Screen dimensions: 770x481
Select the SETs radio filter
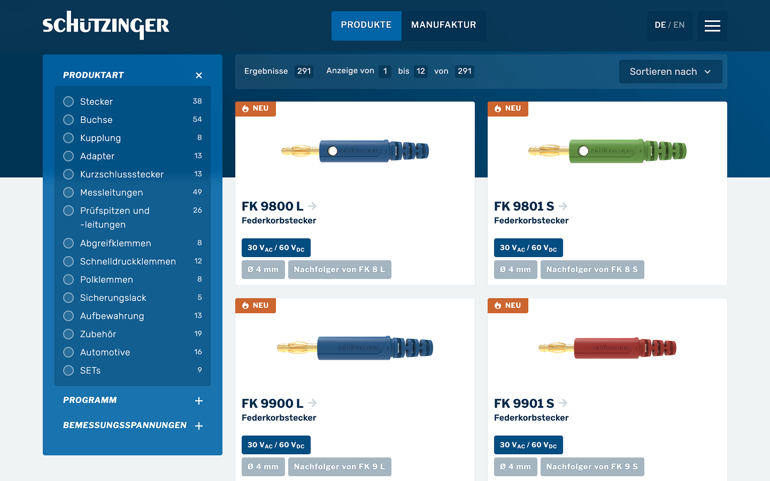(68, 370)
